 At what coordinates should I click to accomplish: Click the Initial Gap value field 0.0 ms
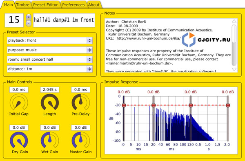click(x=19, y=90)
